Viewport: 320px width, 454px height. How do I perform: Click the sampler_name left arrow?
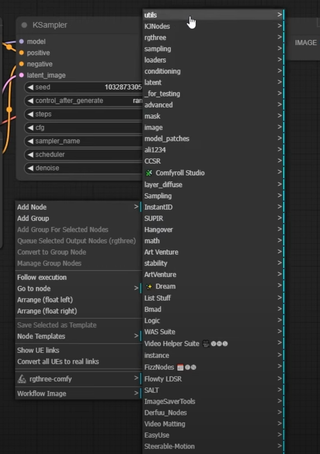(30, 141)
